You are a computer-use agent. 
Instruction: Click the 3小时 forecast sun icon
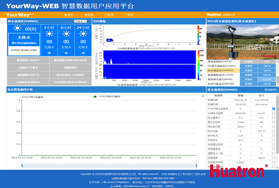coord(50,34)
